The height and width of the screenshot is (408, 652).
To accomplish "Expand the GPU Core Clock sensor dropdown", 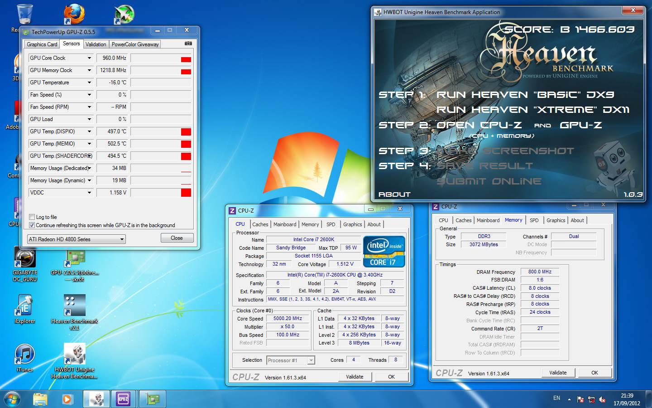I will pos(89,58).
